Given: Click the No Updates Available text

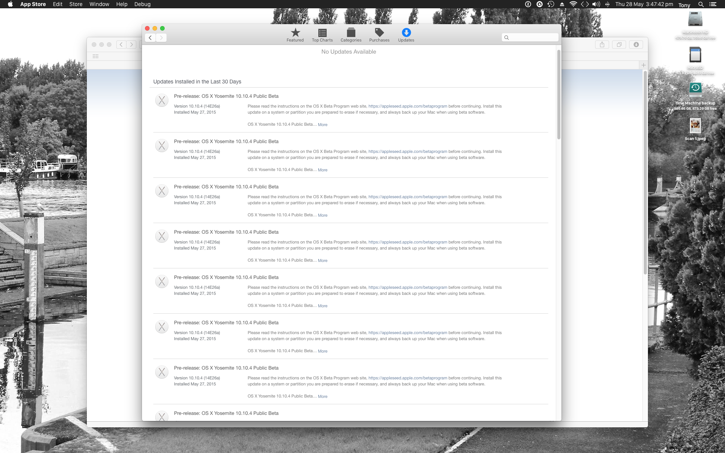Looking at the screenshot, I should point(349,52).
